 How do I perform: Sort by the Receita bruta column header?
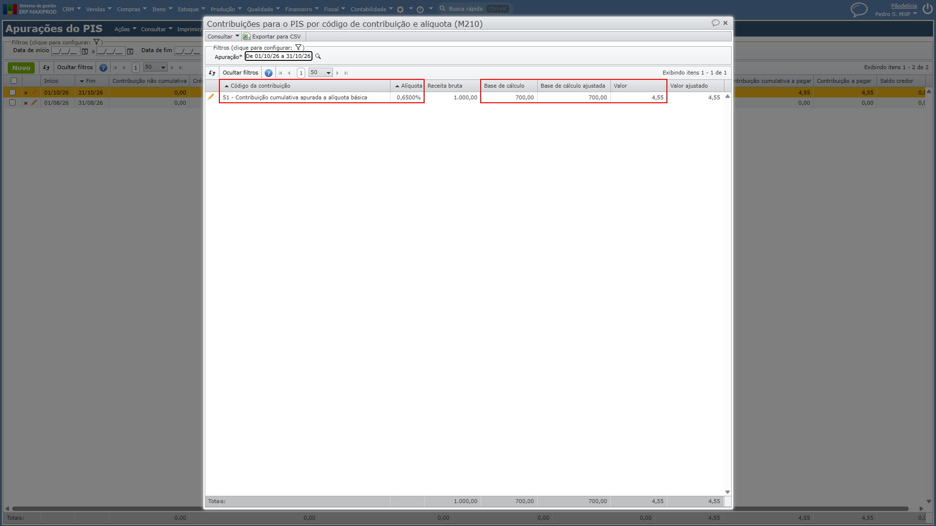tap(452, 86)
